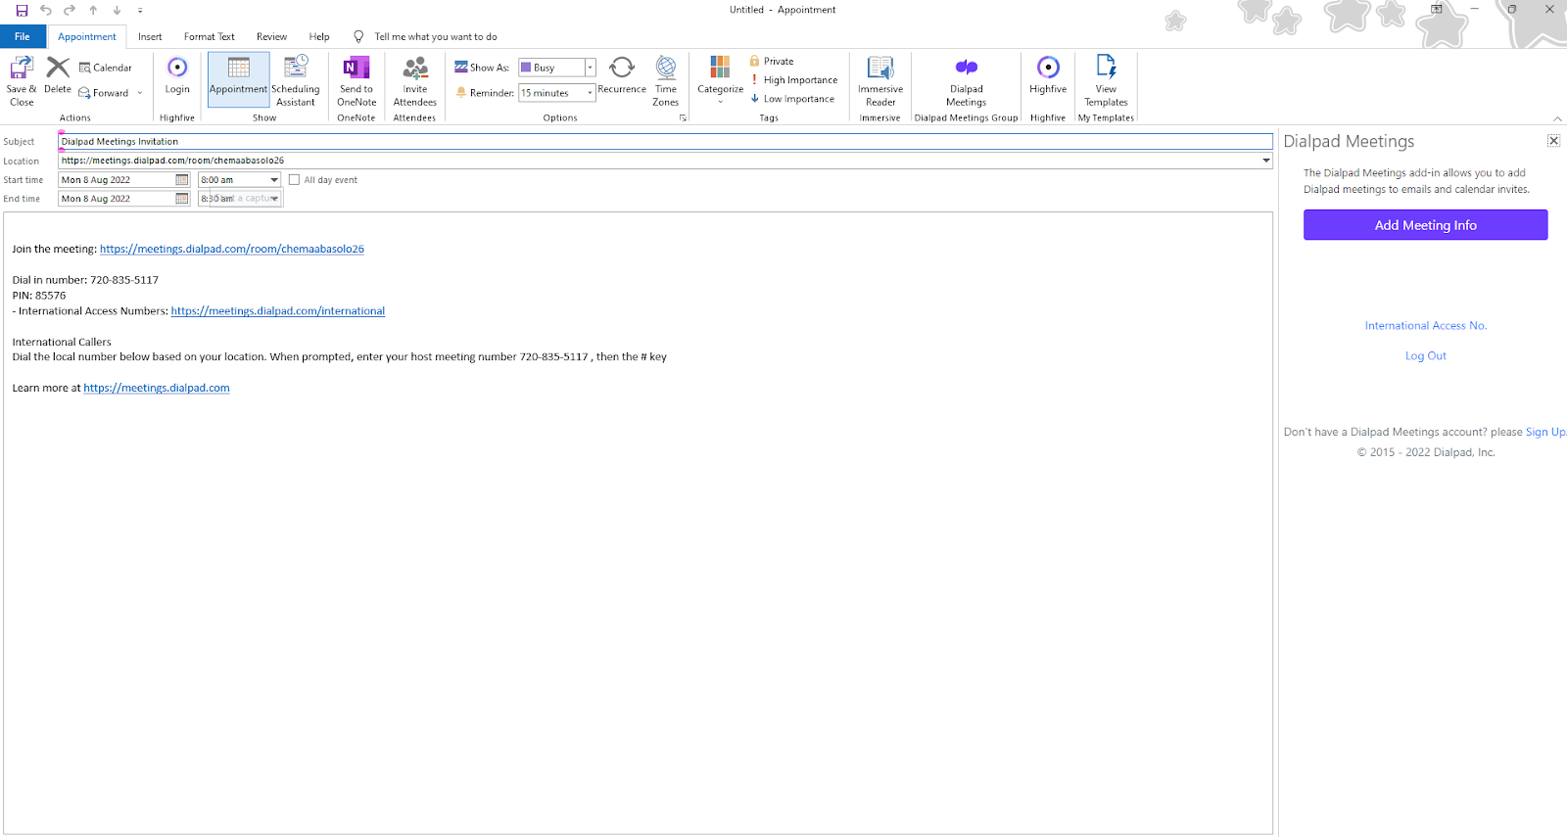Undo the last action

[45, 10]
